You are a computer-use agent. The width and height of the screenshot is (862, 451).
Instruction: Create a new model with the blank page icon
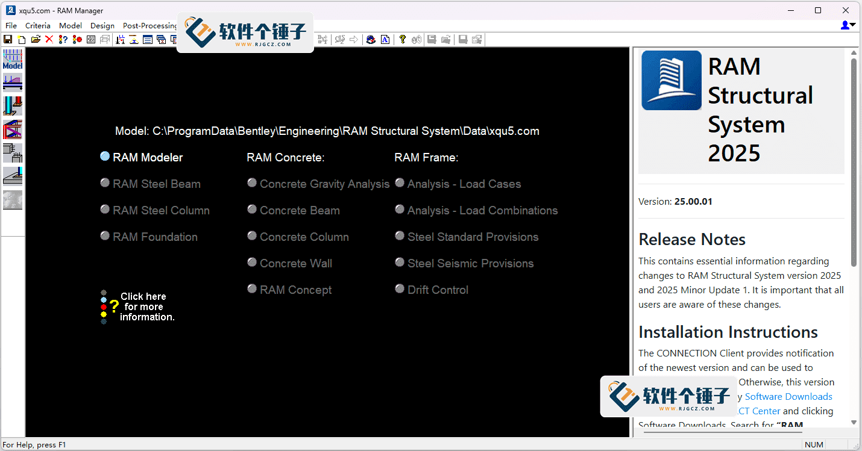(x=22, y=40)
